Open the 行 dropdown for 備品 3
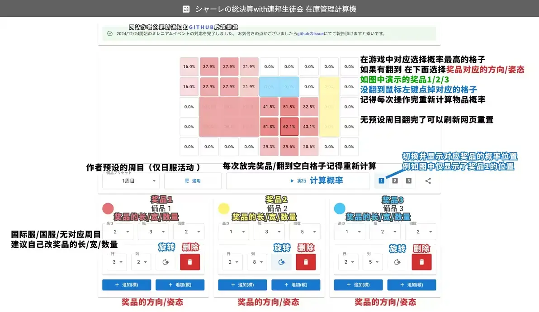This screenshot has width=539, height=312. tap(348, 262)
